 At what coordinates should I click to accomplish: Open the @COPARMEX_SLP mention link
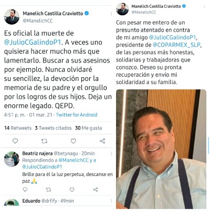tap(176, 45)
